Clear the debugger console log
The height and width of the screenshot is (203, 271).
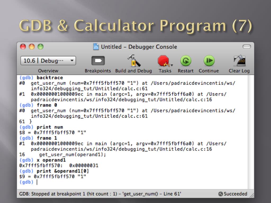point(239,61)
